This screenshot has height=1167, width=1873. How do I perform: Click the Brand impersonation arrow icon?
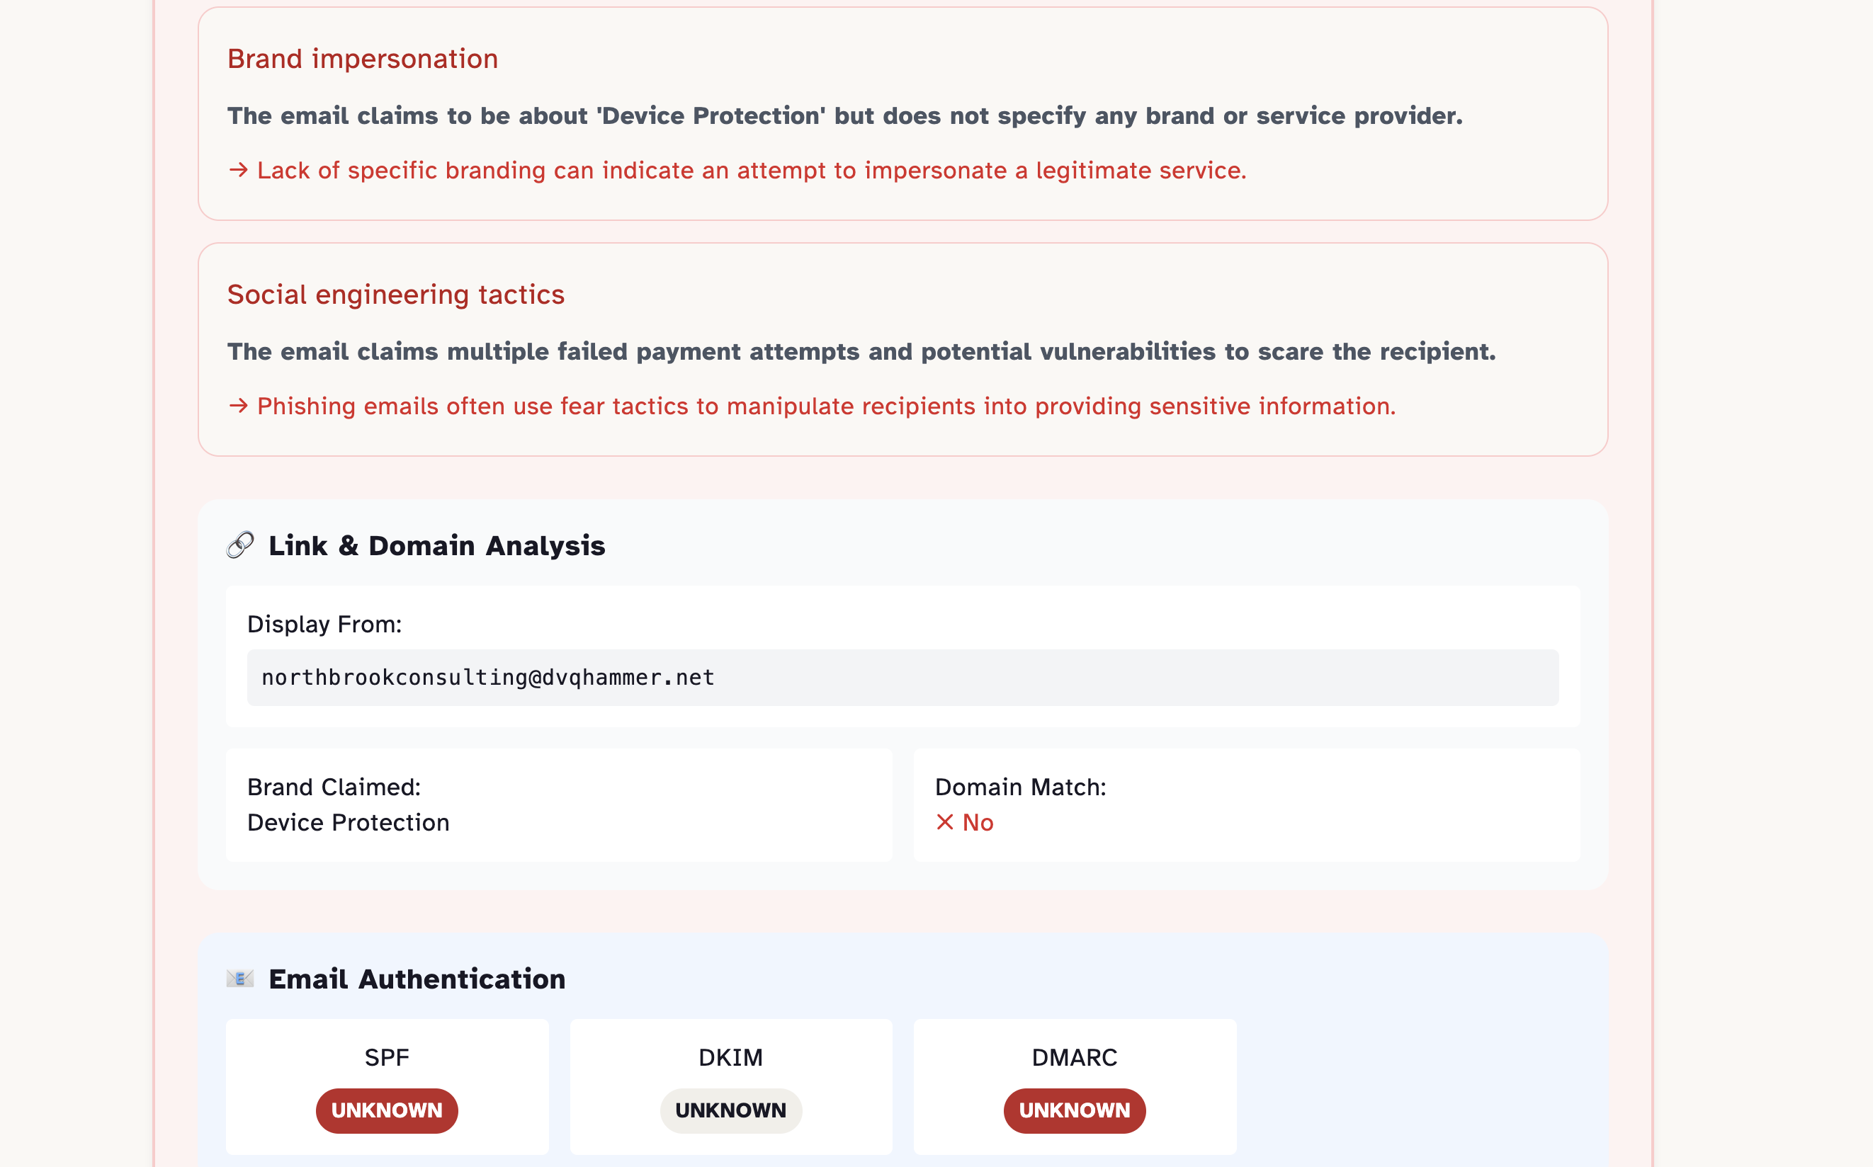239,170
